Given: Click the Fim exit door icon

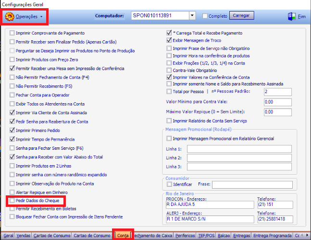Looking at the screenshot, I should point(292,16).
